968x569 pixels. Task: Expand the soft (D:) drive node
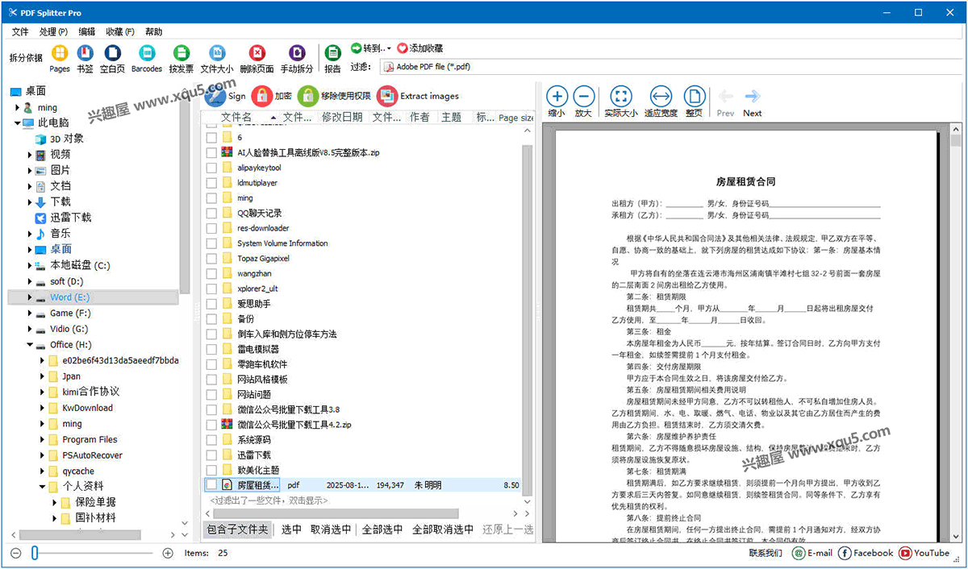[x=30, y=281]
